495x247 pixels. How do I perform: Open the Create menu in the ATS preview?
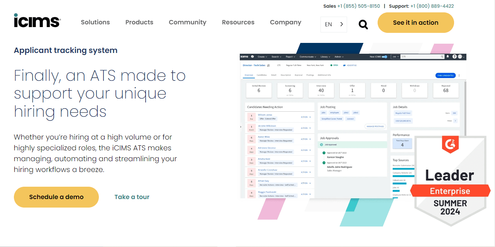[x=262, y=56]
